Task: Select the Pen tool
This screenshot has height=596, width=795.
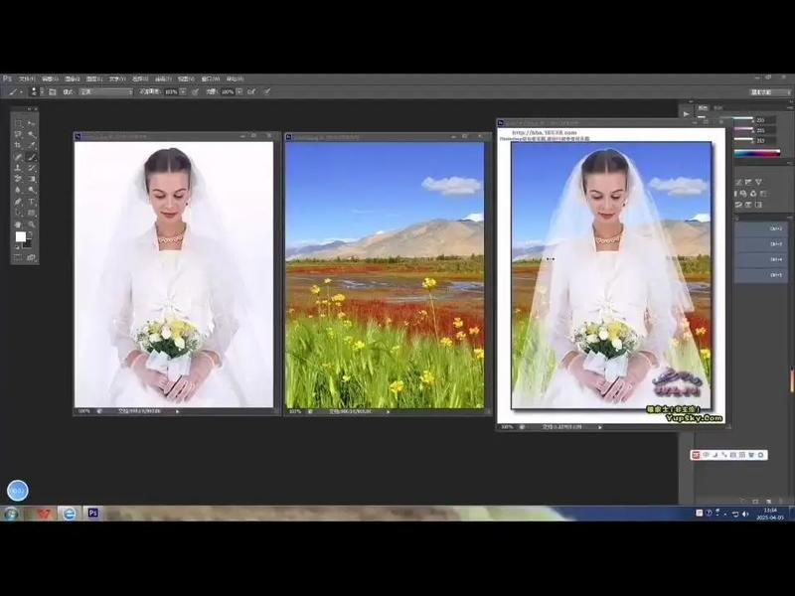Action: tap(19, 202)
